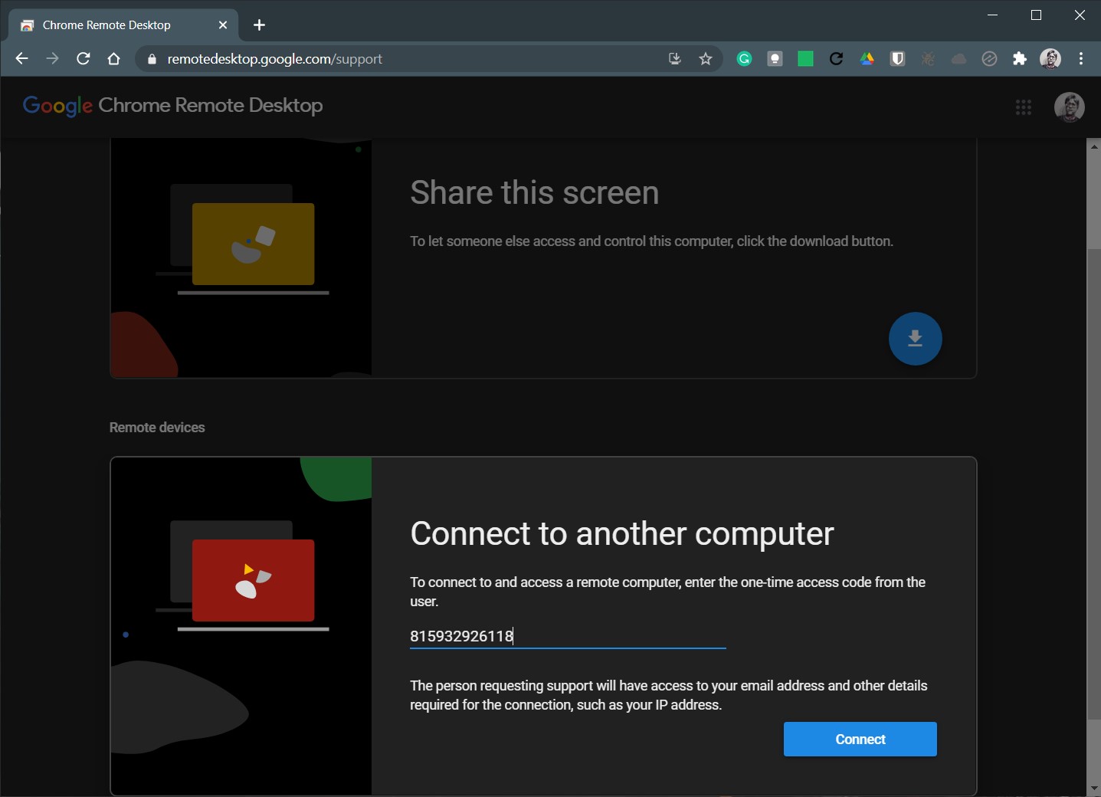Click the circular arrow extension icon
The width and height of the screenshot is (1101, 797).
click(x=836, y=59)
